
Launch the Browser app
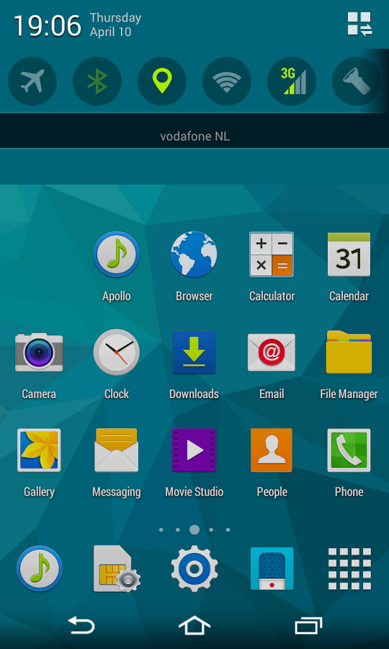(194, 254)
